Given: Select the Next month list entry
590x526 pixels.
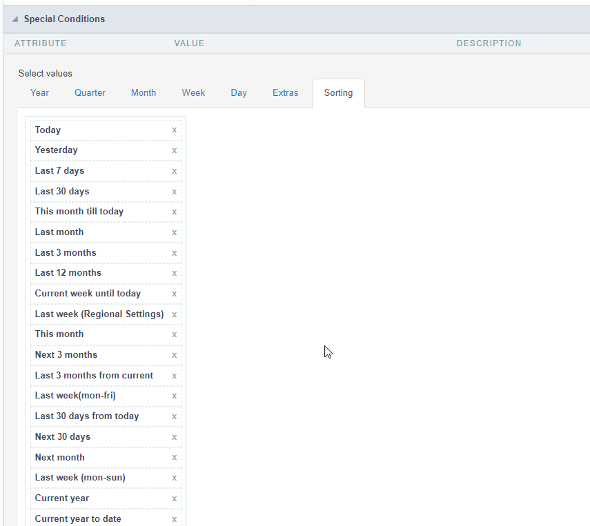Looking at the screenshot, I should tap(60, 457).
